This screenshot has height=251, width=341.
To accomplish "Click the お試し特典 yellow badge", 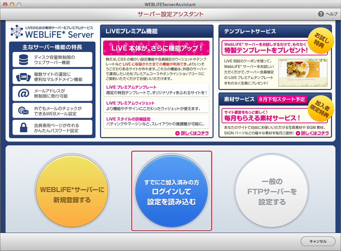I will click(x=321, y=41).
